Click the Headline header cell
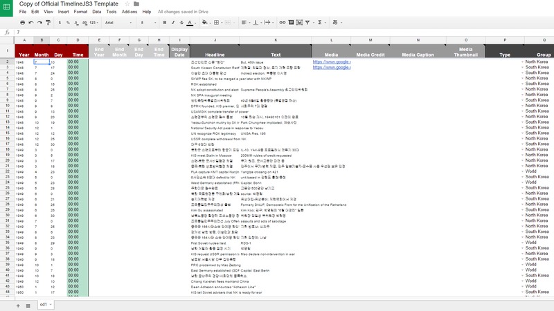This screenshot has height=311, width=554. coord(215,51)
